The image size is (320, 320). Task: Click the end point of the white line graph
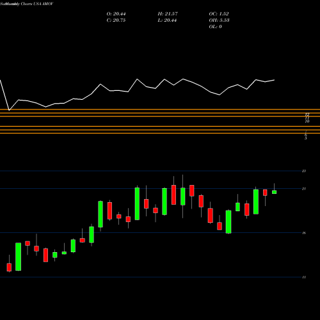pyautogui.click(x=274, y=80)
